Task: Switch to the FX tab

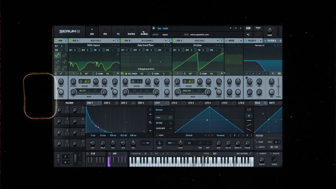Action: tap(118, 31)
